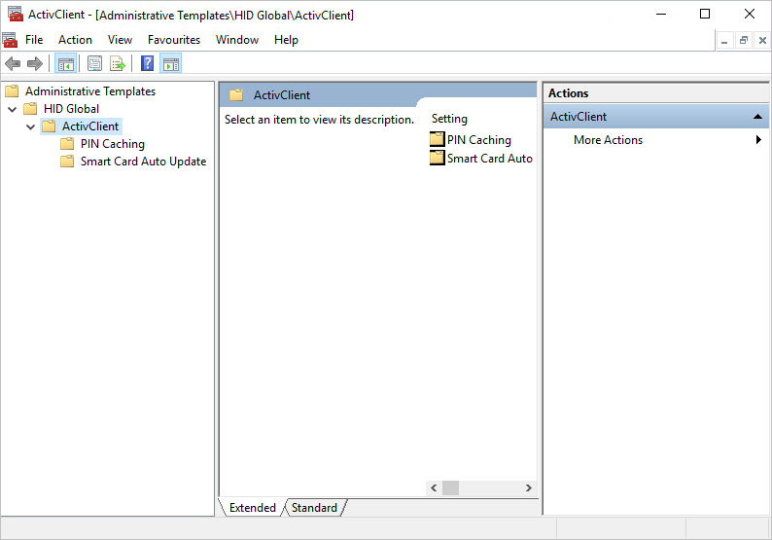Collapse the ActivClient tree node
Screen dimensions: 772x540
click(31, 126)
